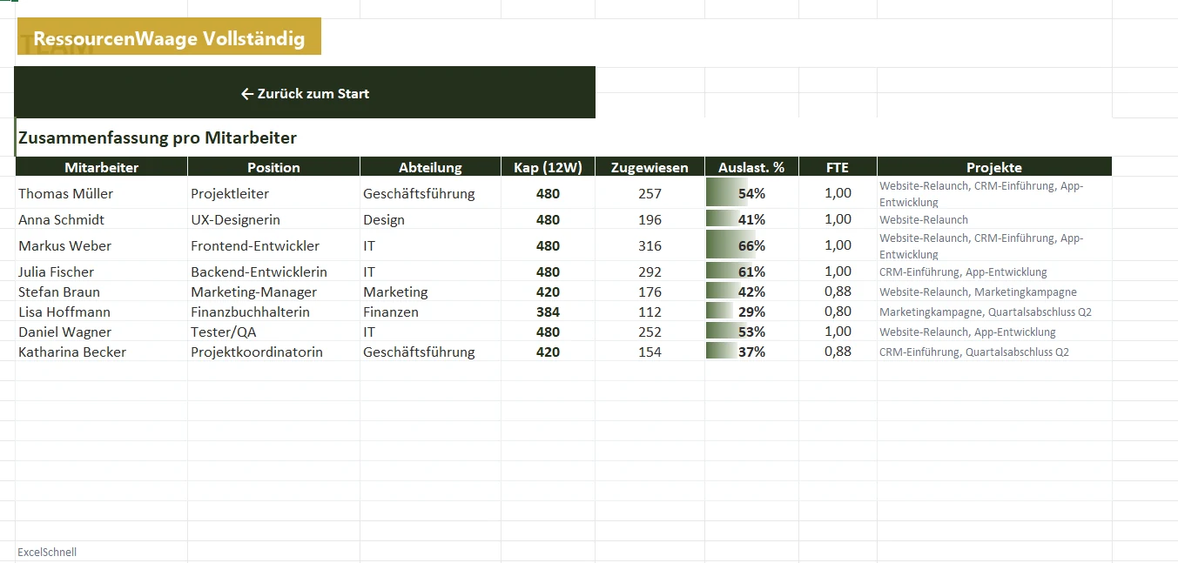Select the 'Design' department cell
The height and width of the screenshot is (563, 1178).
(x=431, y=219)
